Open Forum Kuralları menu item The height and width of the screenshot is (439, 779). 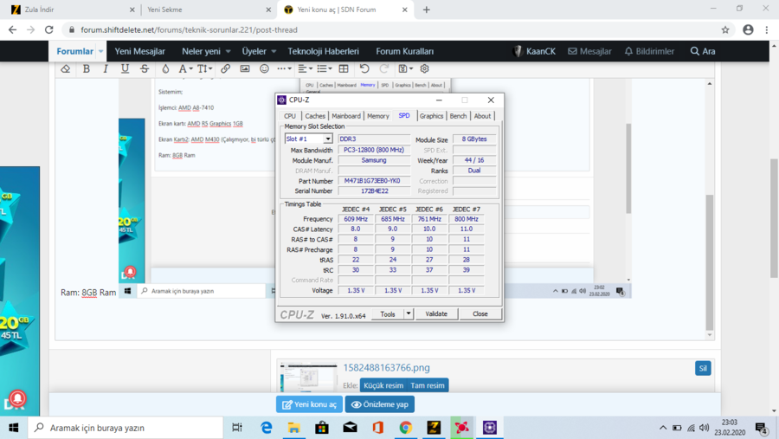pos(405,51)
